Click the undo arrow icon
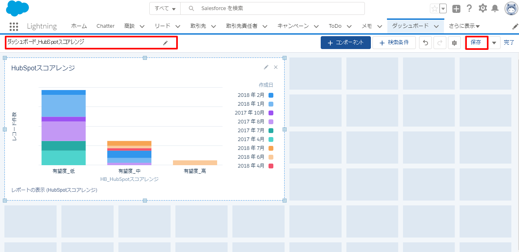 425,43
